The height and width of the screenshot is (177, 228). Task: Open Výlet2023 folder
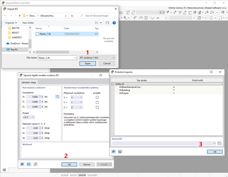click(x=15, y=37)
